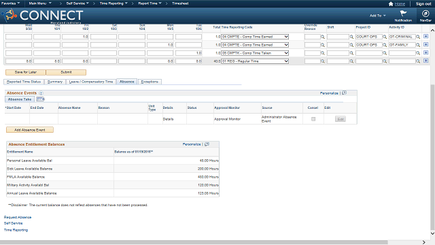Viewport: 435px width, 245px height.
Task: Look up Project ID for Regular Time row
Action: point(385,61)
